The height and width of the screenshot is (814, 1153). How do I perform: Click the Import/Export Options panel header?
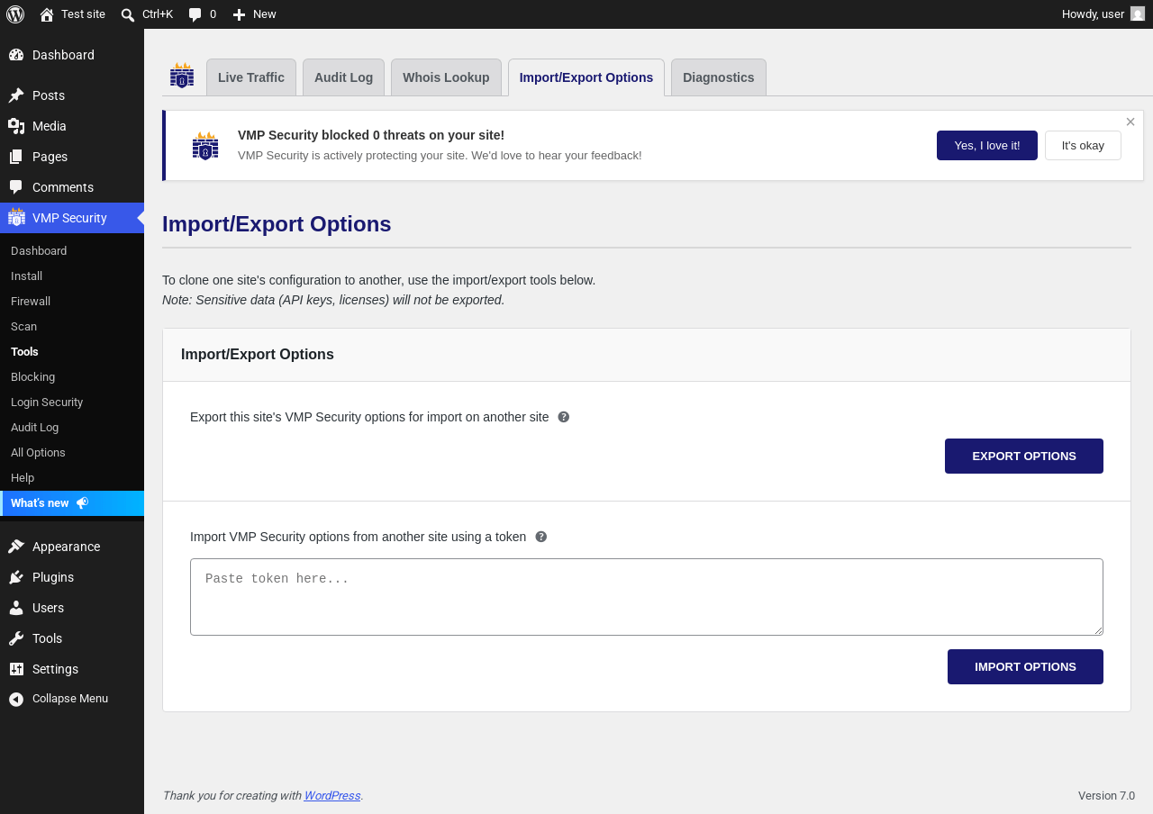(647, 355)
